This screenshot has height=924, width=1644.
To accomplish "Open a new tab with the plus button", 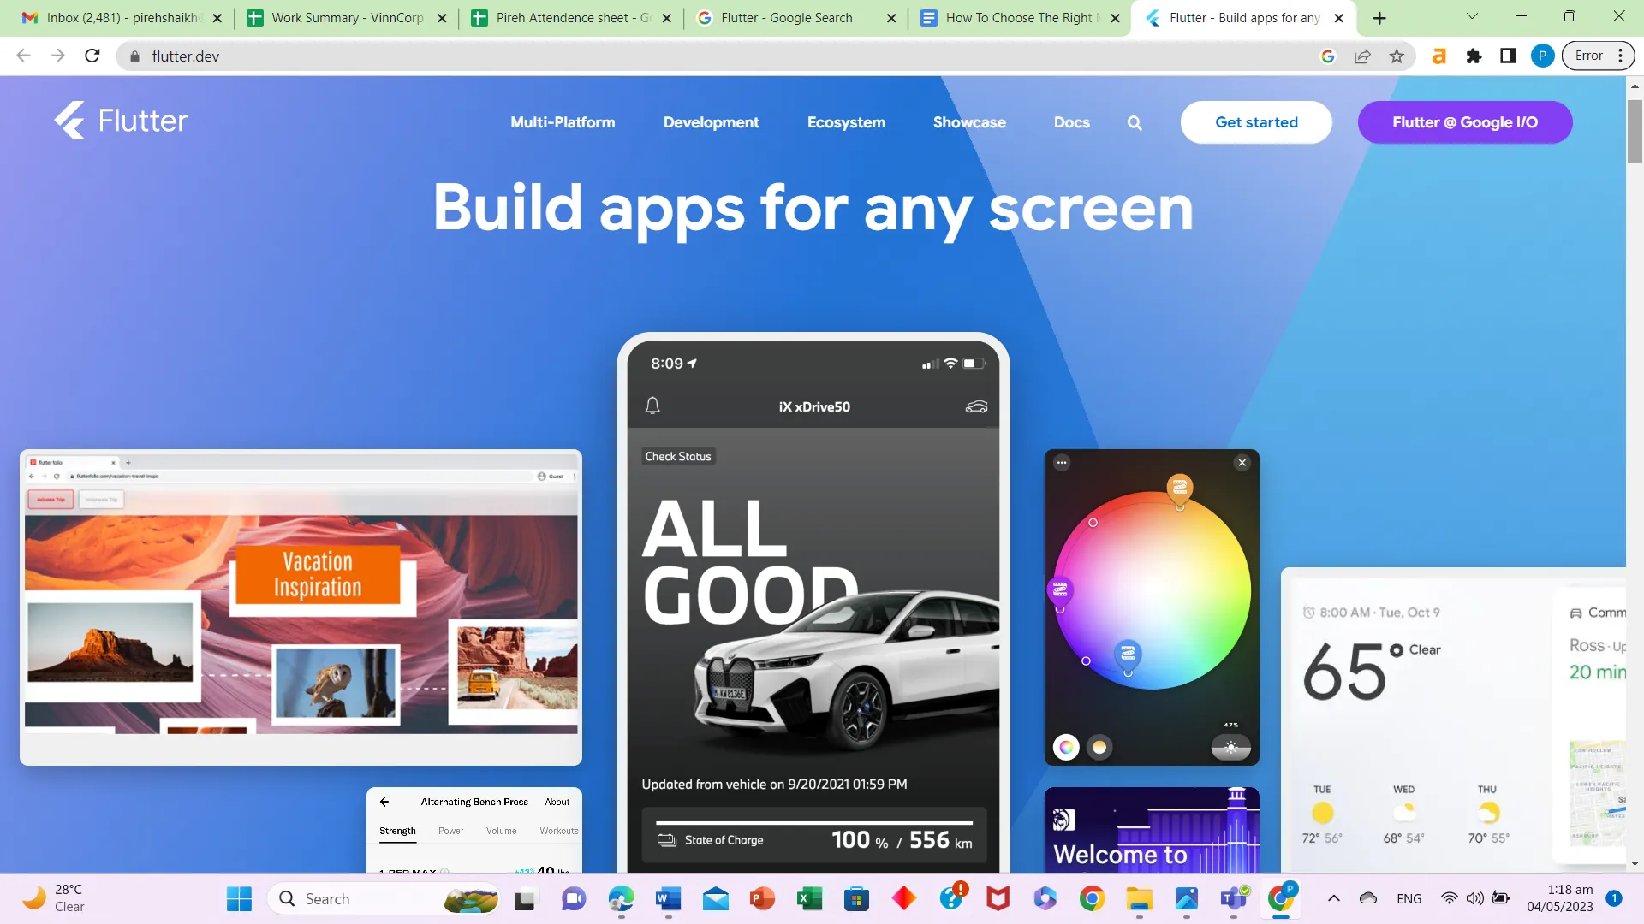I will [1379, 18].
